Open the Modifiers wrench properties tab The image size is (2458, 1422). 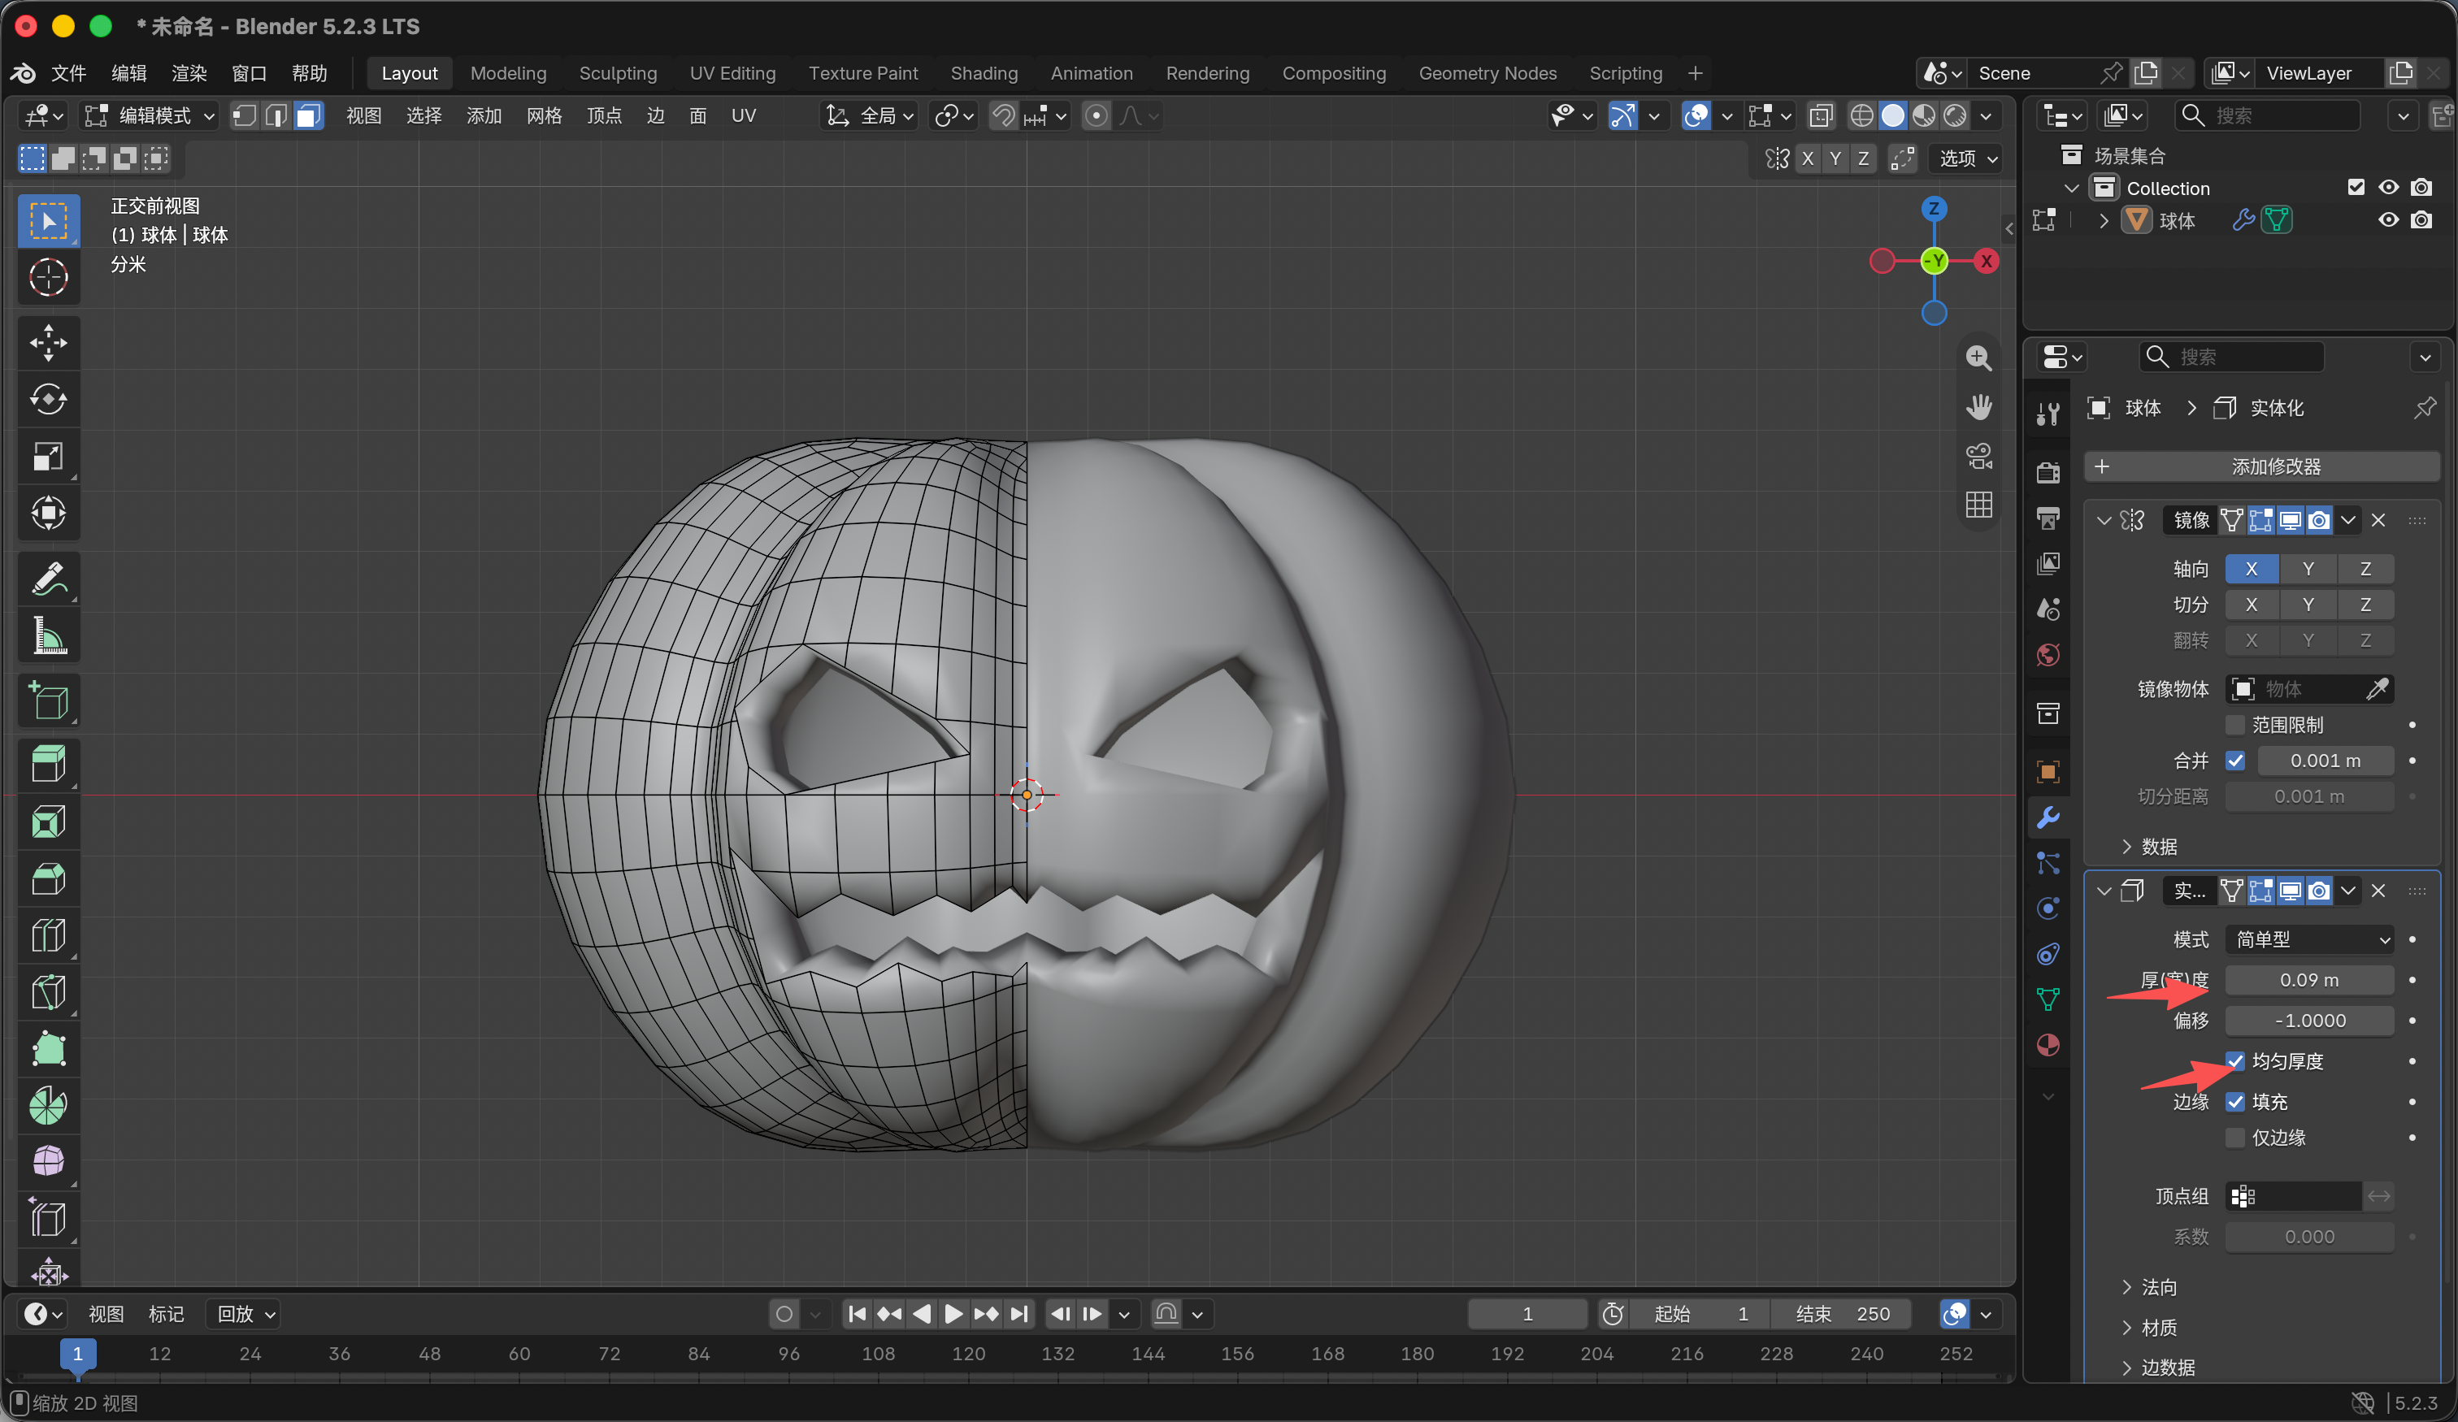pyautogui.click(x=2048, y=817)
